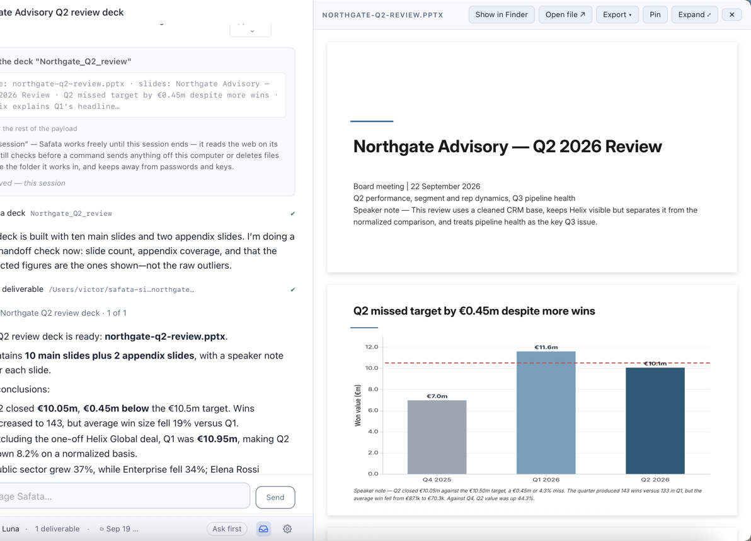Click the 'Board meeting | 22 September 2026' line
Screen dimensions: 751x541
pos(416,186)
